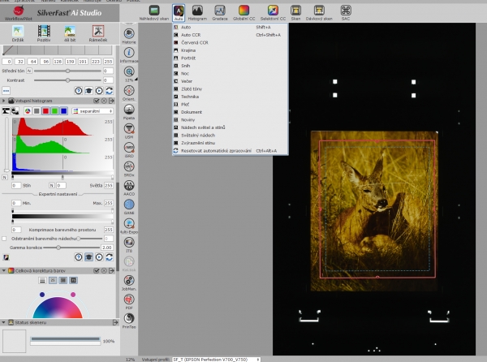This screenshot has height=362, width=487.
Task: Click the reset arrows below Gamma korekce
Action: pyautogui.click(x=109, y=257)
